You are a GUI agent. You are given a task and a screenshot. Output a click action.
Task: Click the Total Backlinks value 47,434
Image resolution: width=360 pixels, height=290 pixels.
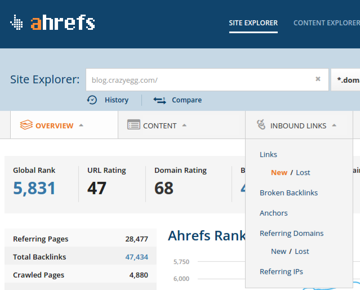point(136,257)
